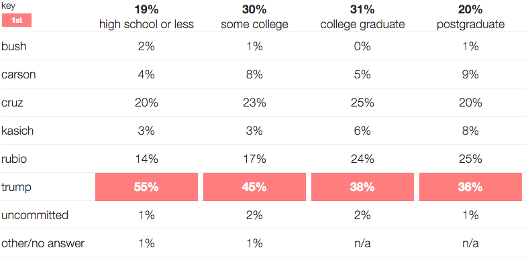
Task: Select the 'uncommitted' row label
Action: coord(35,215)
